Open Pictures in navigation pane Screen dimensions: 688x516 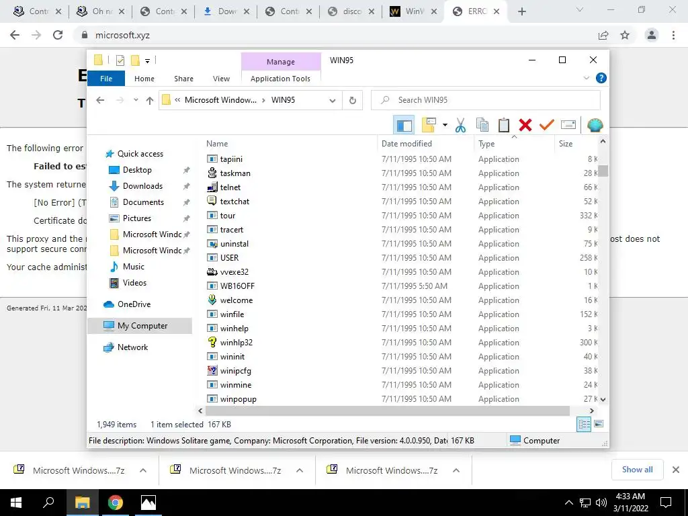137,218
